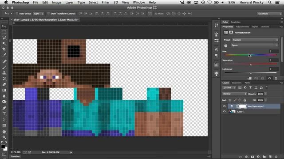Select the History Brush tool
Viewport: 284px width, 159px height.
[4, 79]
